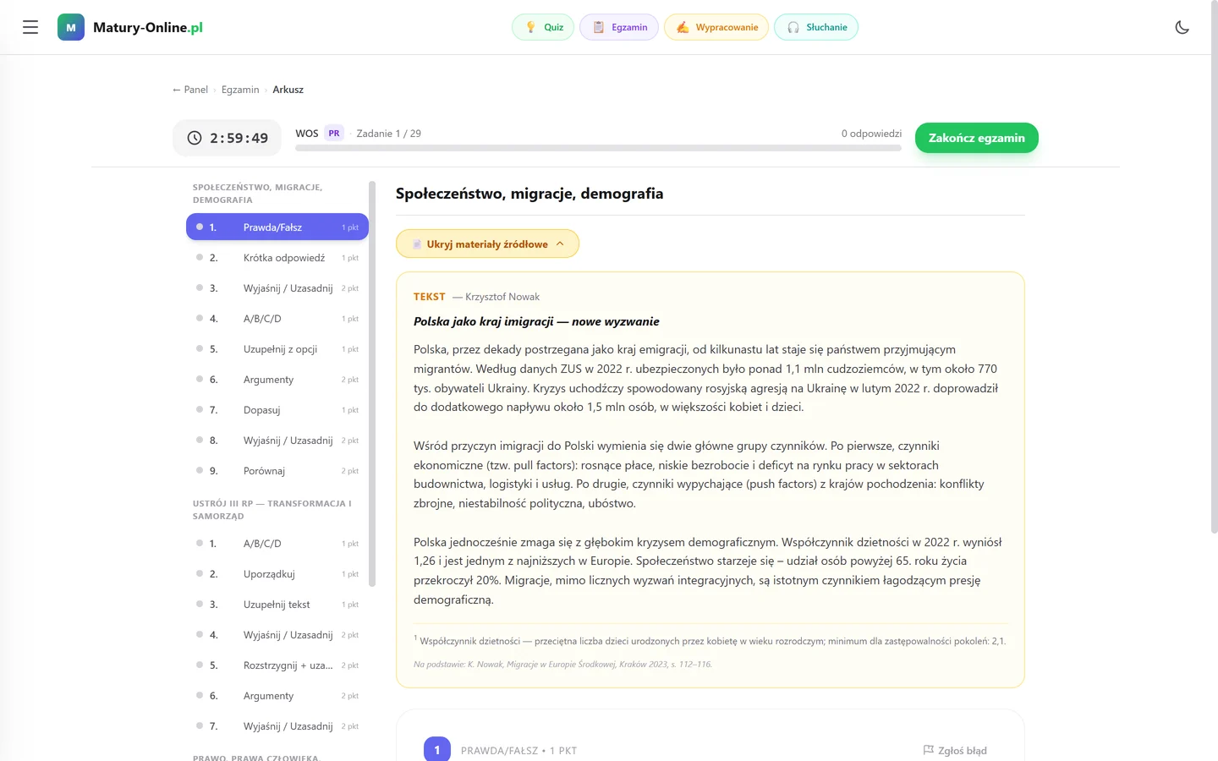Toggle dark mode with the moon icon
Viewport: 1218px width, 761px height.
1182,27
